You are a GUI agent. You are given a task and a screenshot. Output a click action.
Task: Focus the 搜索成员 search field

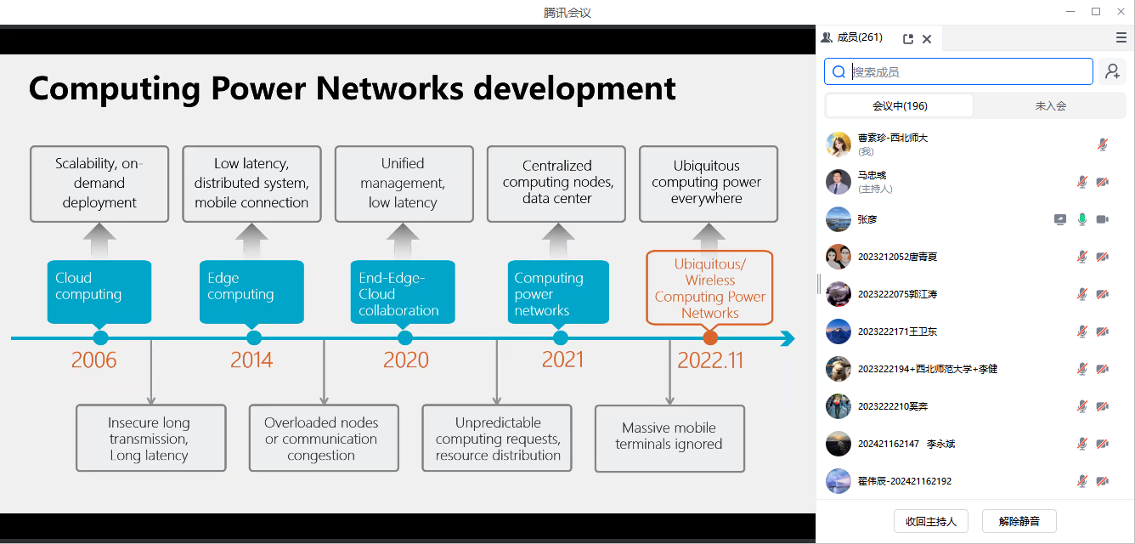958,72
